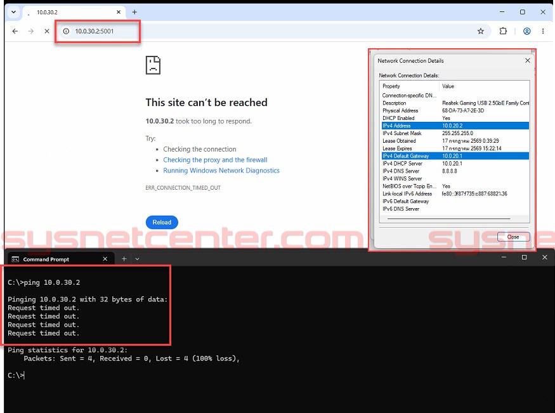The height and width of the screenshot is (413, 555).
Task: Click the ERR_CONNECTION_TIMED_OUT text
Action: click(x=183, y=188)
